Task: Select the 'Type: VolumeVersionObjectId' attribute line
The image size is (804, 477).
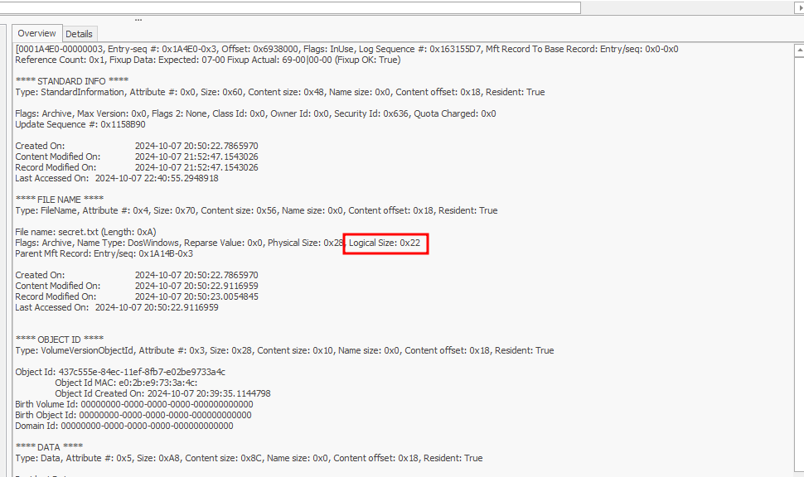Action: pyautogui.click(x=284, y=350)
